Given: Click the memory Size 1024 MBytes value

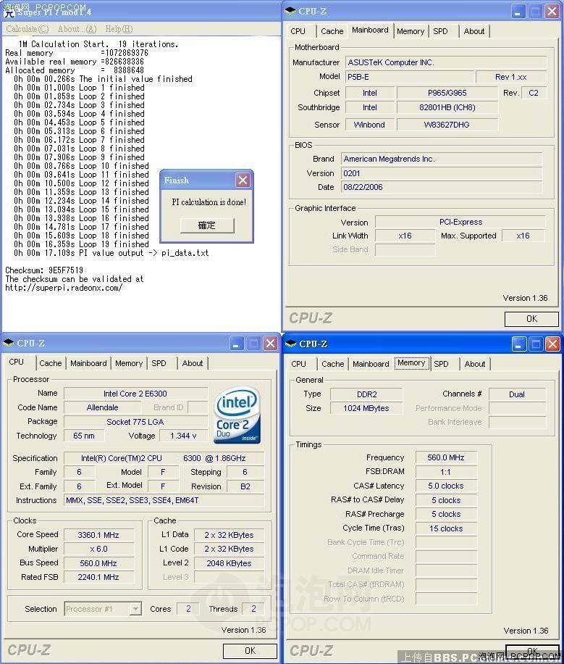Looking at the screenshot, I should [x=366, y=409].
